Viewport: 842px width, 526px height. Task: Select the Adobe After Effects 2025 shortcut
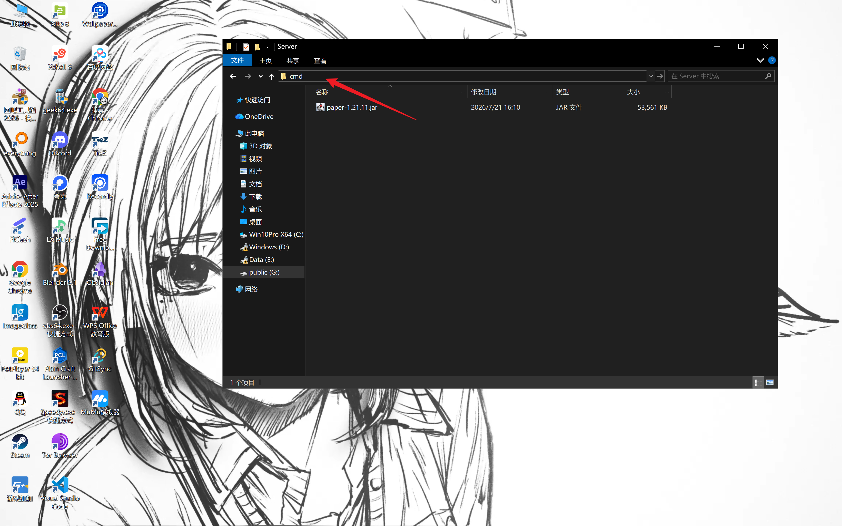tap(20, 191)
